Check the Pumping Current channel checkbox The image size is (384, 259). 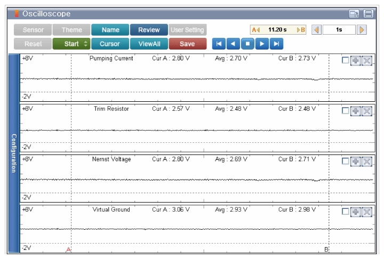(x=346, y=60)
